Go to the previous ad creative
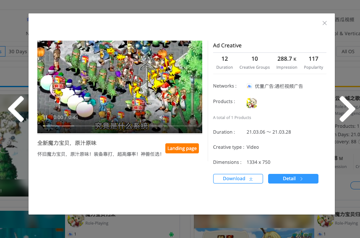The width and height of the screenshot is (360, 238). [16, 109]
